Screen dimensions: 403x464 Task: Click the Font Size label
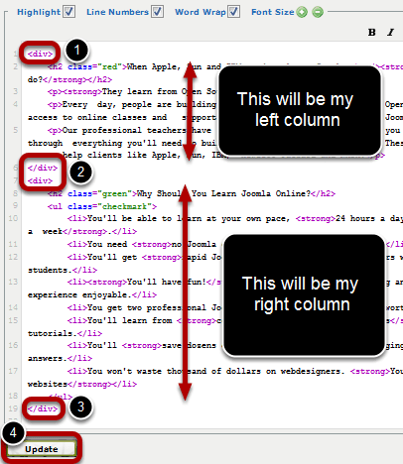pyautogui.click(x=273, y=12)
